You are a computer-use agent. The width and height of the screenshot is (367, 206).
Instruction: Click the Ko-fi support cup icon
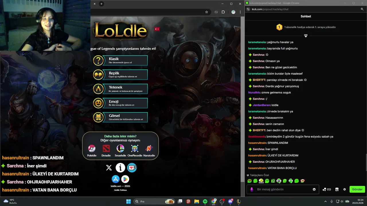coord(132,168)
